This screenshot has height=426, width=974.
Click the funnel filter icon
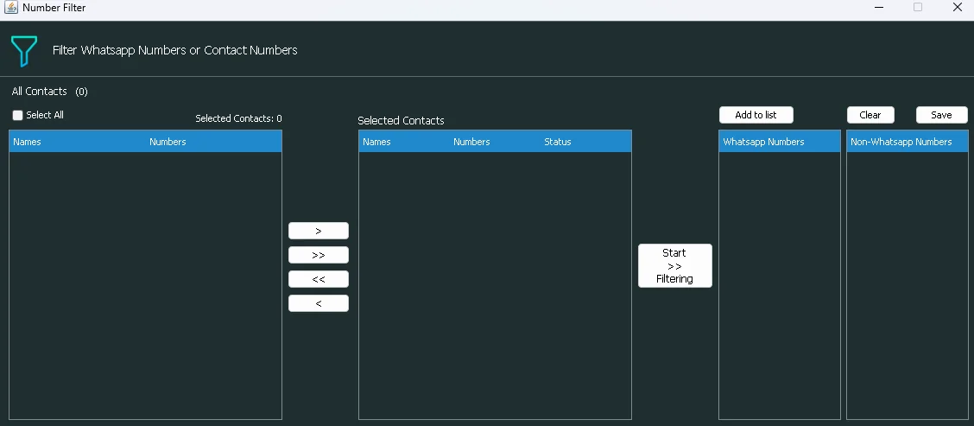[23, 51]
